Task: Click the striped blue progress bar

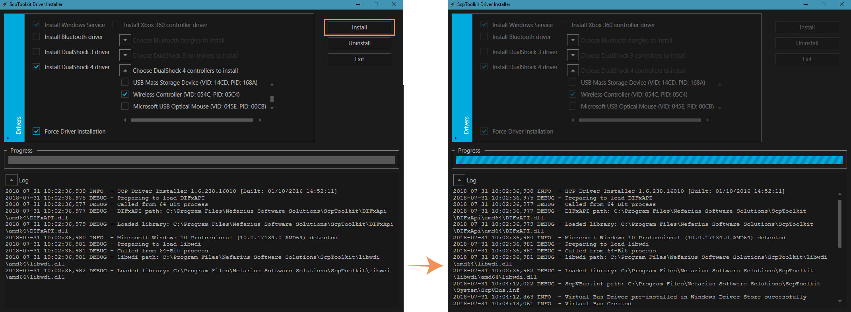Action: click(649, 160)
